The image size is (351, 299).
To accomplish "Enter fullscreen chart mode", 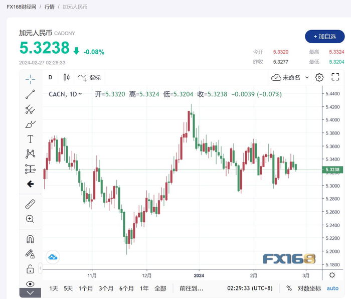I will coord(335,77).
